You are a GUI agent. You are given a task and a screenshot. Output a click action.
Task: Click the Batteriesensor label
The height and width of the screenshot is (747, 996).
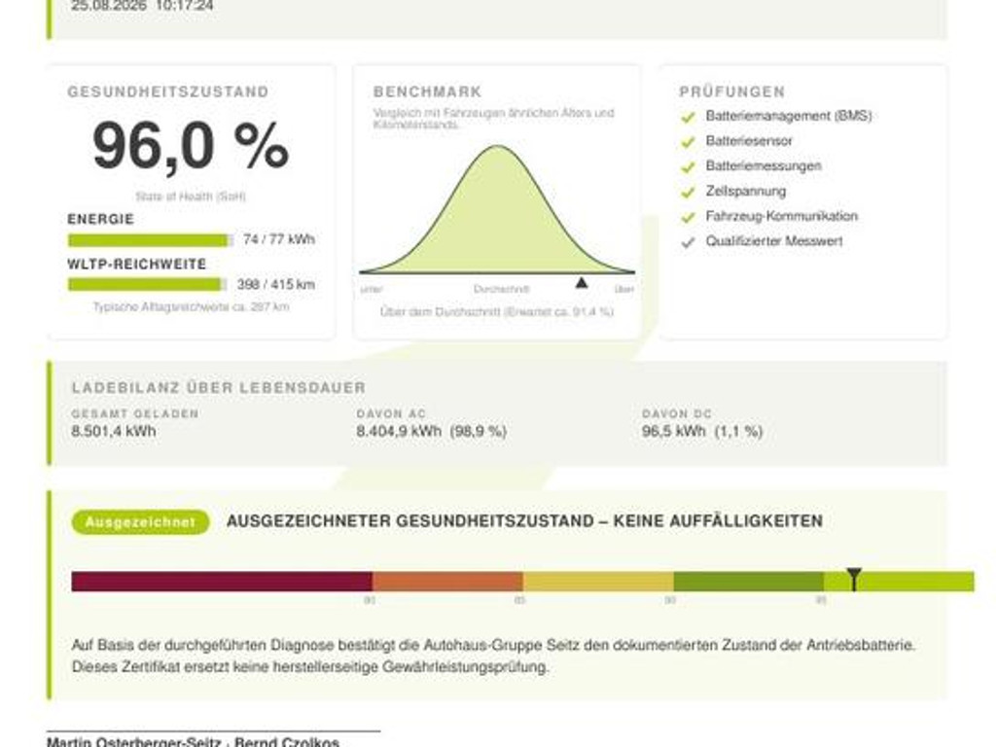pos(749,141)
